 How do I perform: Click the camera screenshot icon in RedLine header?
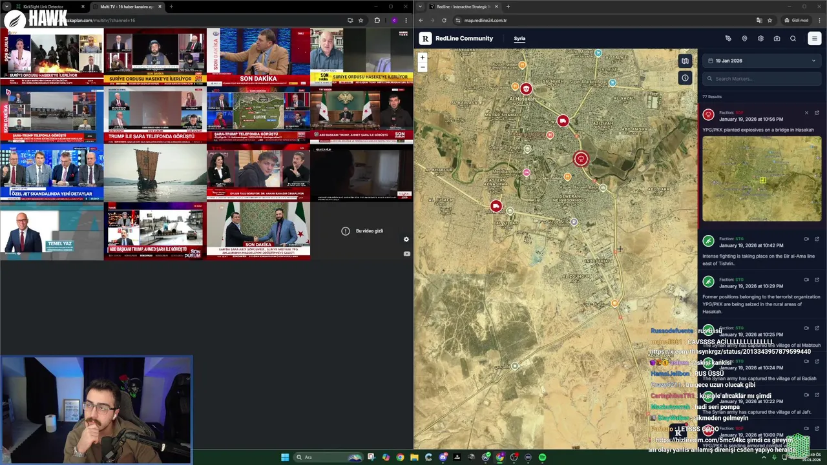click(x=777, y=39)
